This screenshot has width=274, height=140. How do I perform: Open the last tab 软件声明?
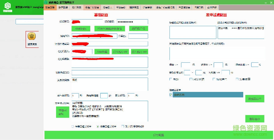(x=212, y=8)
